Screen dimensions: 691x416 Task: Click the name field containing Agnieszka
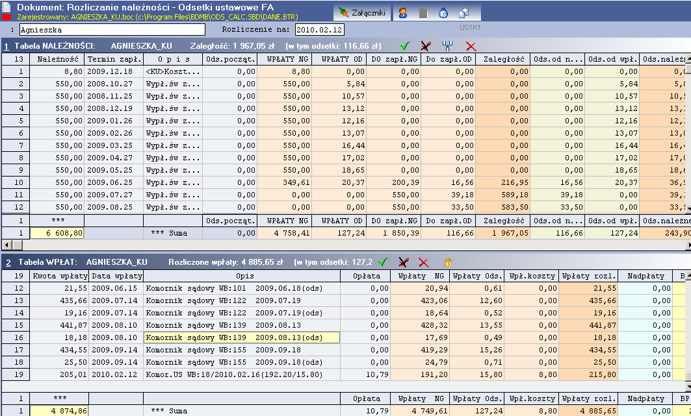tap(112, 30)
